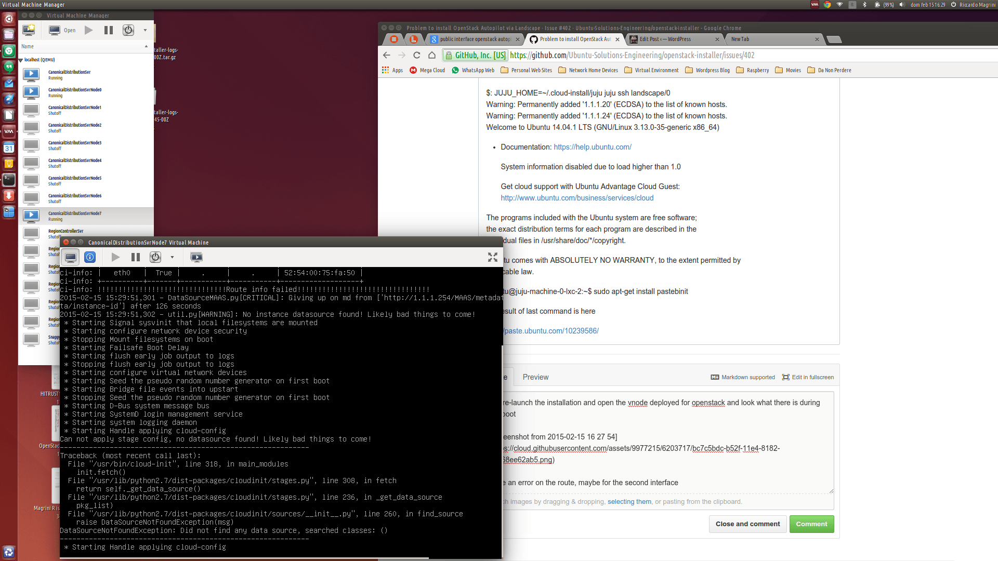Switch the Node7 VM console to fullscreen

pos(493,257)
